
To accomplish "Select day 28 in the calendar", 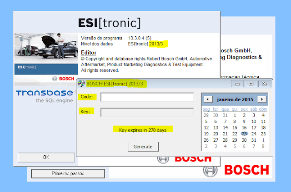I will (226, 140).
